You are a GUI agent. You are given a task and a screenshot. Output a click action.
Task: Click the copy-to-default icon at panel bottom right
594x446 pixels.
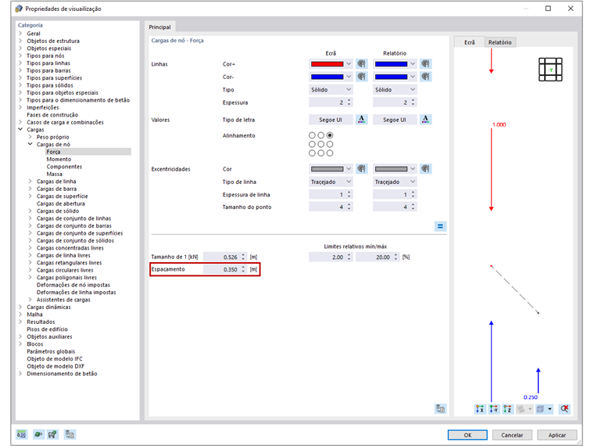coord(440,408)
